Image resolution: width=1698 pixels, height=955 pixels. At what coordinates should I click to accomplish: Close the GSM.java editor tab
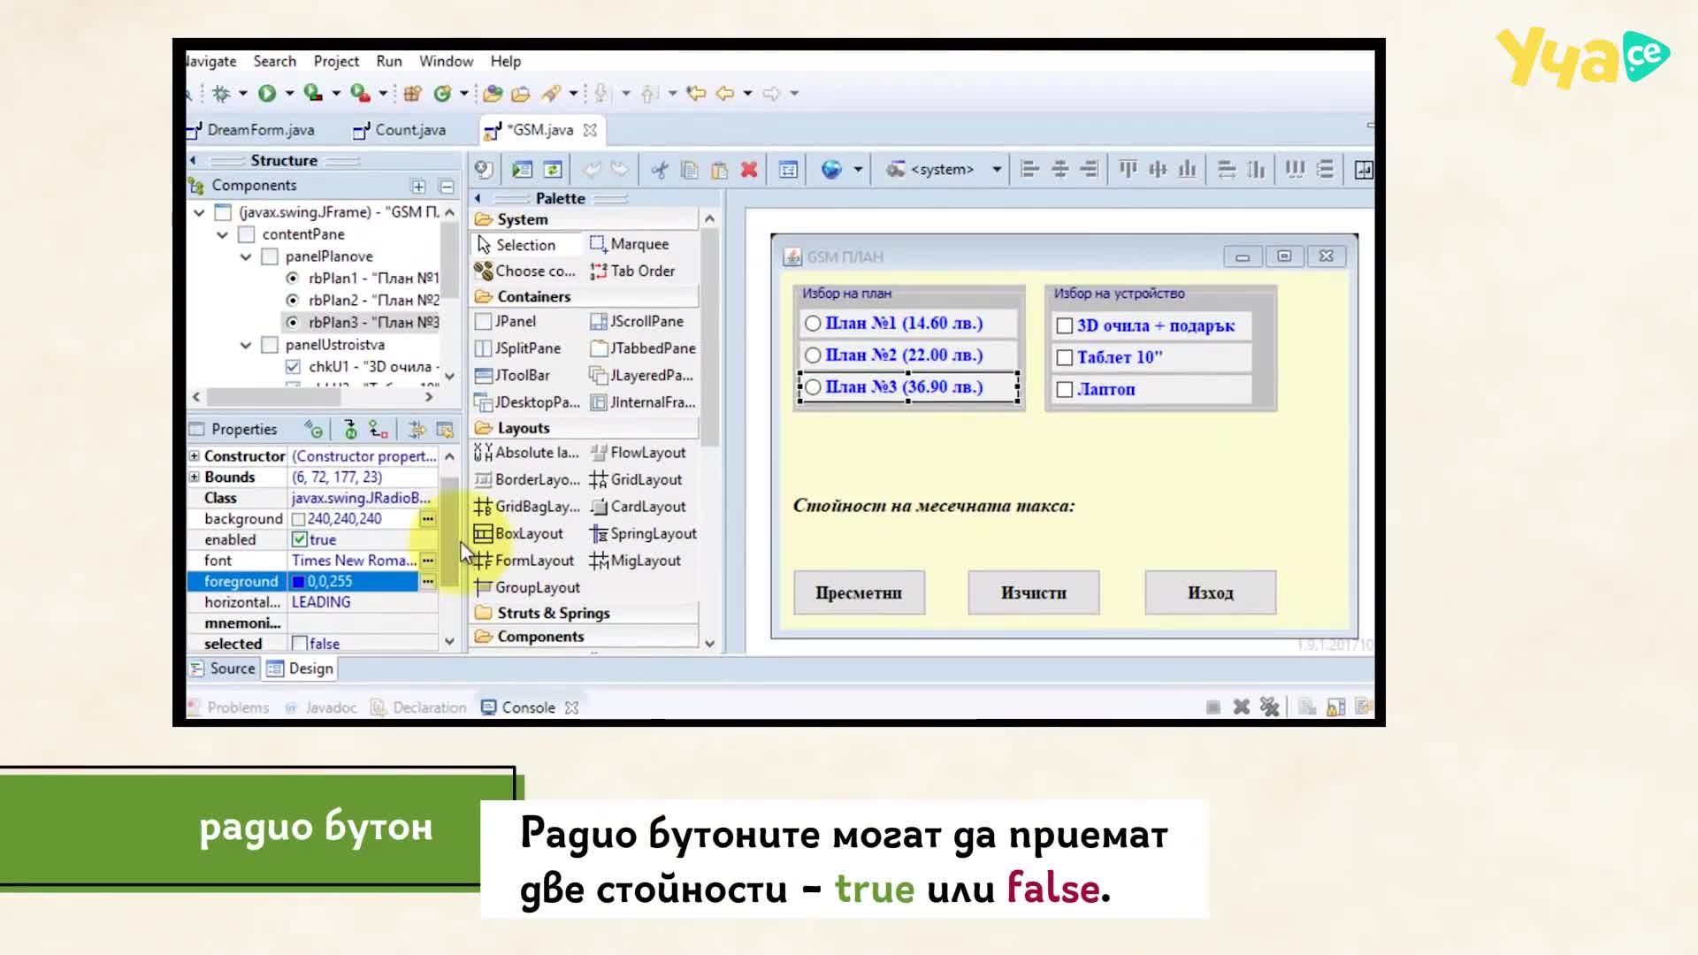click(590, 130)
